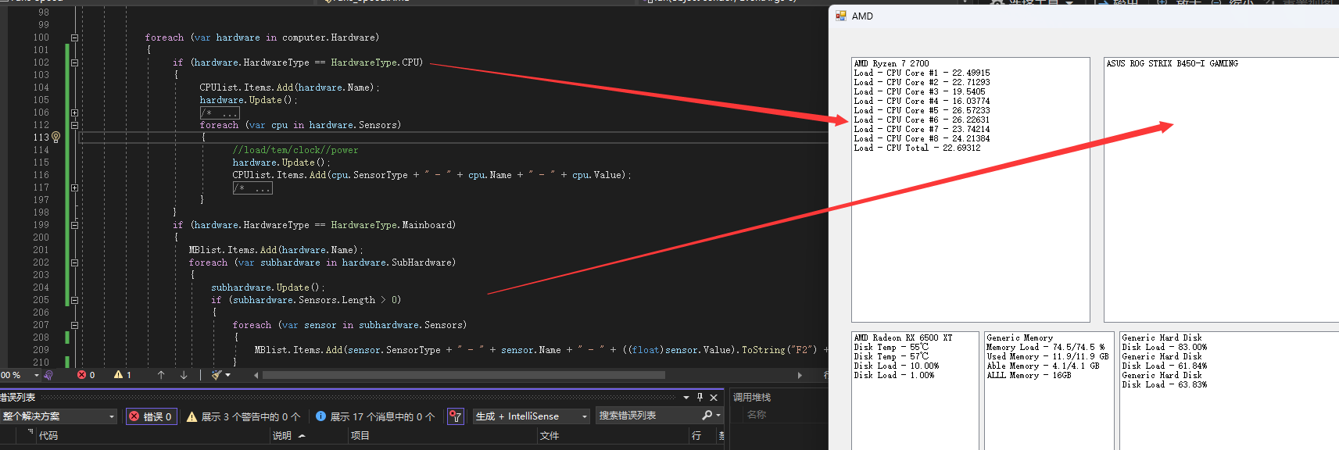Click the lightbulb quick action on line 113
The image size is (1339, 450).
pos(55,137)
